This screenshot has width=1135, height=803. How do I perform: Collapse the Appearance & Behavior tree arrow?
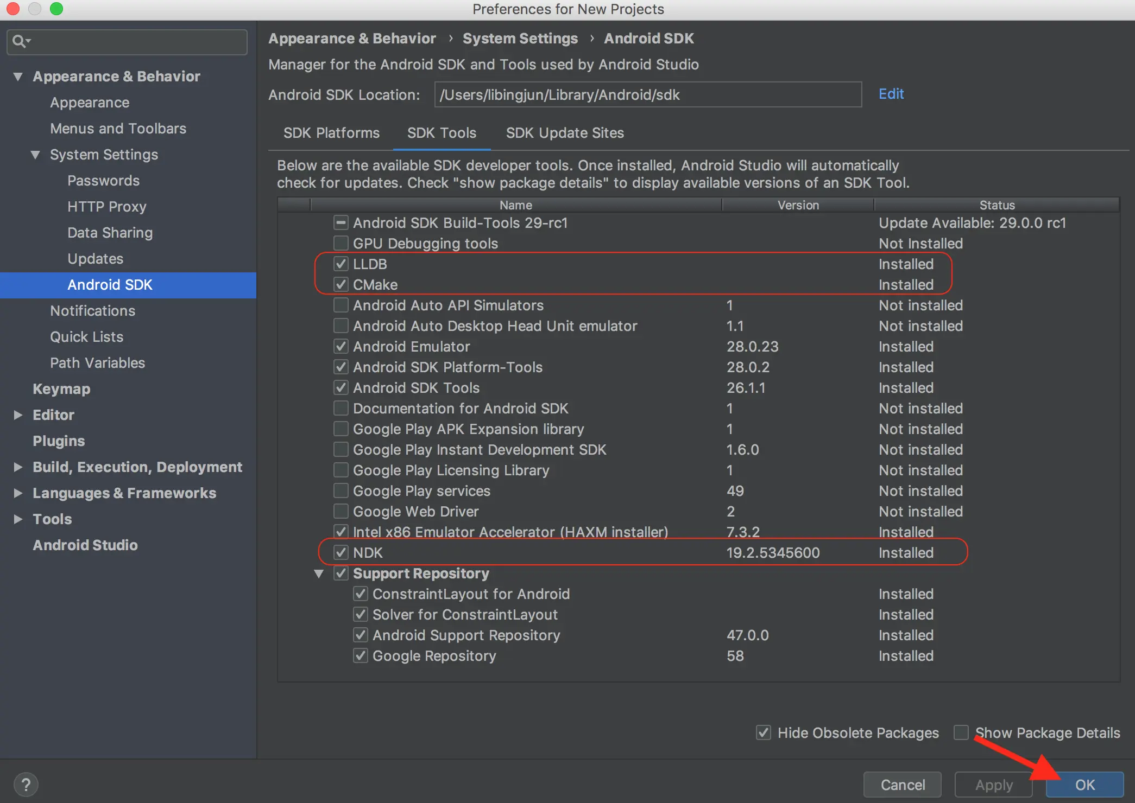click(x=18, y=77)
